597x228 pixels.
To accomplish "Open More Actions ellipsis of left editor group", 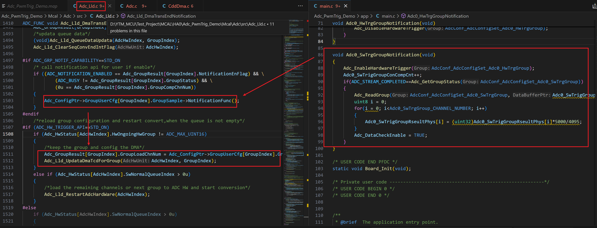I will pyautogui.click(x=300, y=6).
